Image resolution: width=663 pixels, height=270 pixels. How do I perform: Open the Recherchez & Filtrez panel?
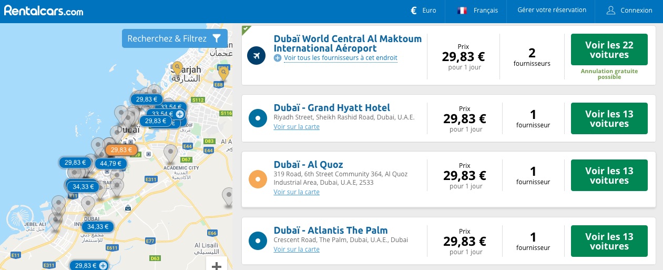click(175, 38)
